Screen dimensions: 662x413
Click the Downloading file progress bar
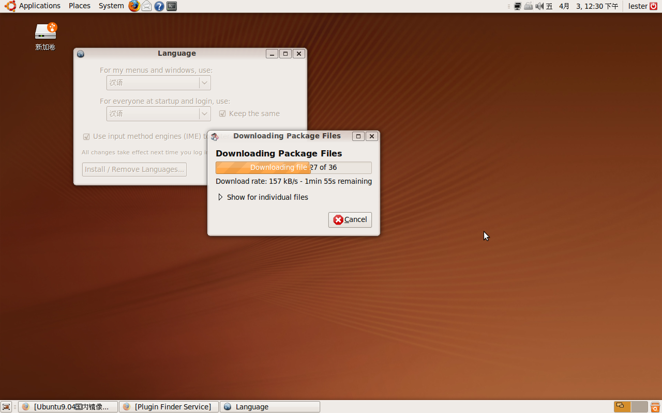[x=293, y=167]
